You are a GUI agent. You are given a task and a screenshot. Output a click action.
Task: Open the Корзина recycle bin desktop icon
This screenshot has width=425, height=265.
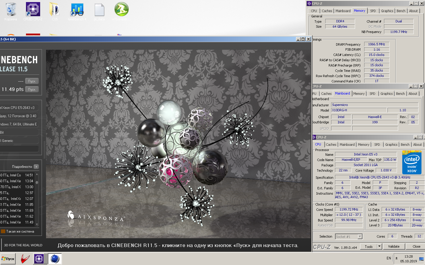coord(11,12)
